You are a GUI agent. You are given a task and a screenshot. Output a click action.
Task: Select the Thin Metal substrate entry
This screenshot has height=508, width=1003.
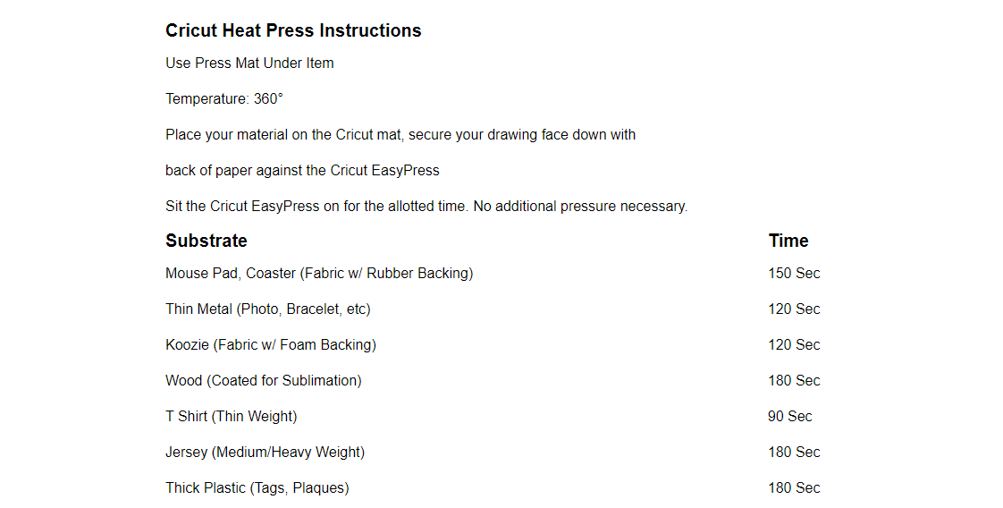[268, 309]
